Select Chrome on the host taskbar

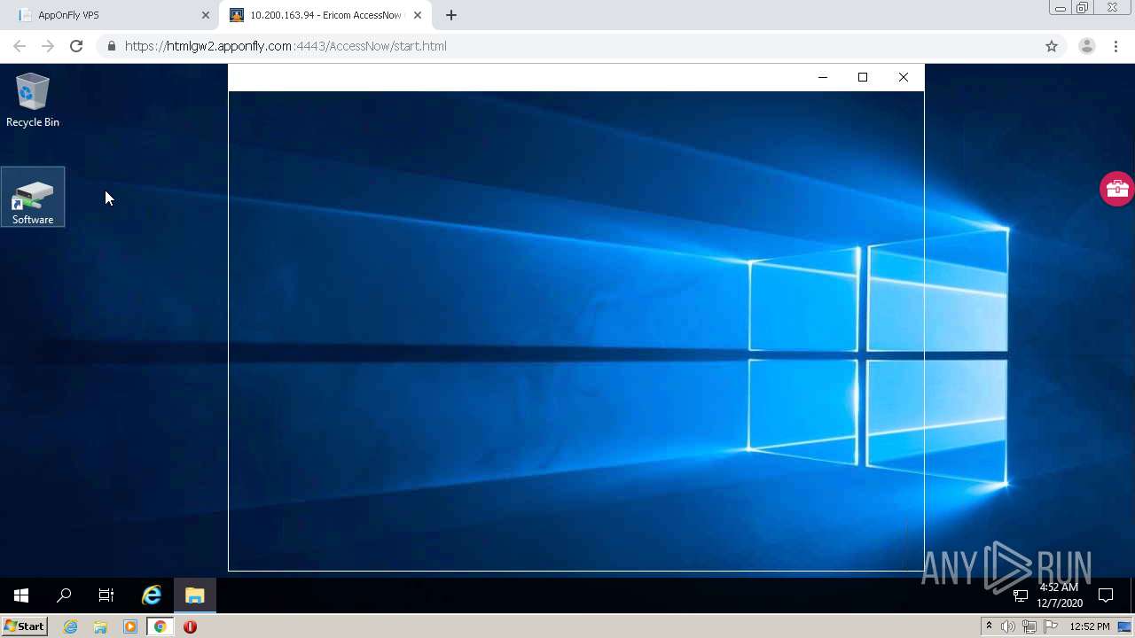click(x=160, y=626)
